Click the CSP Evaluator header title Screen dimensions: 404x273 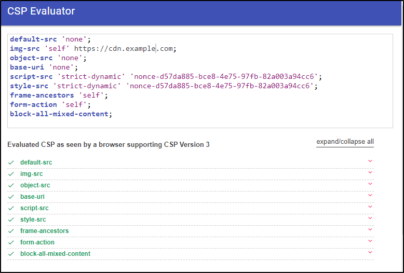pyautogui.click(x=41, y=11)
